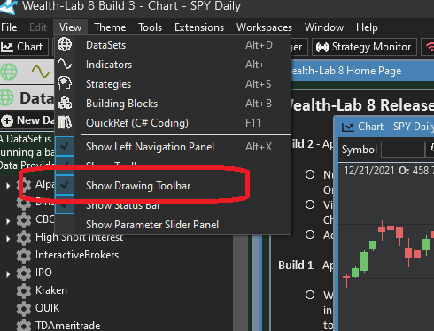The height and width of the screenshot is (331, 434).
Task: Click the Chart toolbar button
Action: pos(24,47)
